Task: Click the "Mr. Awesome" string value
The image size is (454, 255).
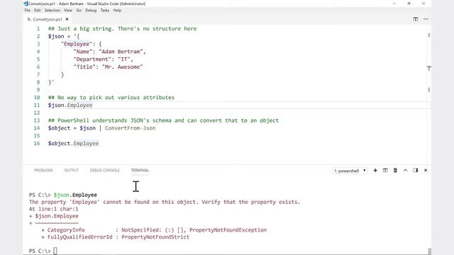Action: tap(123, 67)
